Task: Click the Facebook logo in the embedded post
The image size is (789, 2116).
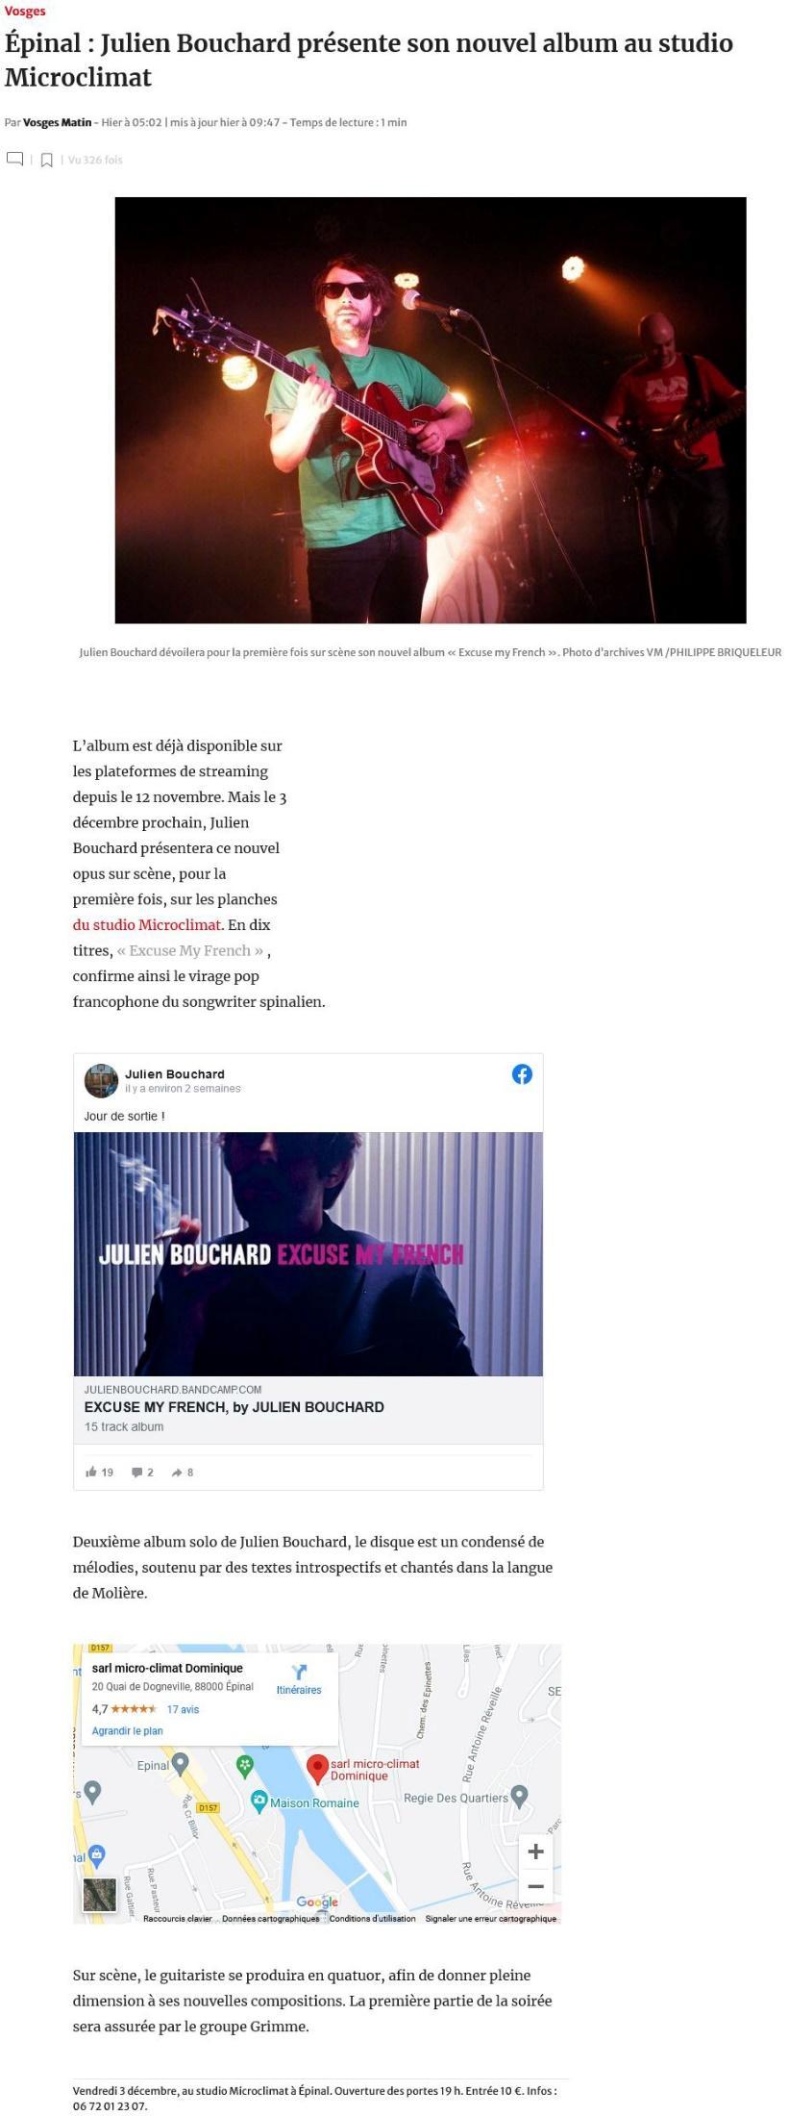Action: click(522, 1073)
